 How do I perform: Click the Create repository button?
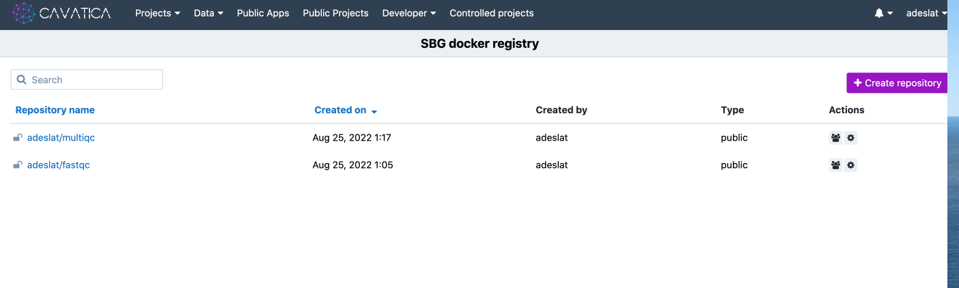point(897,83)
